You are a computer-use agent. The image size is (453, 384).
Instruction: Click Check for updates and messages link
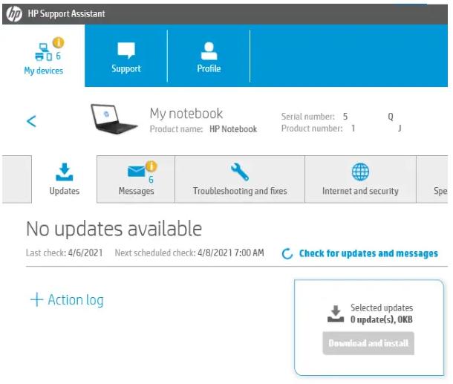368,253
